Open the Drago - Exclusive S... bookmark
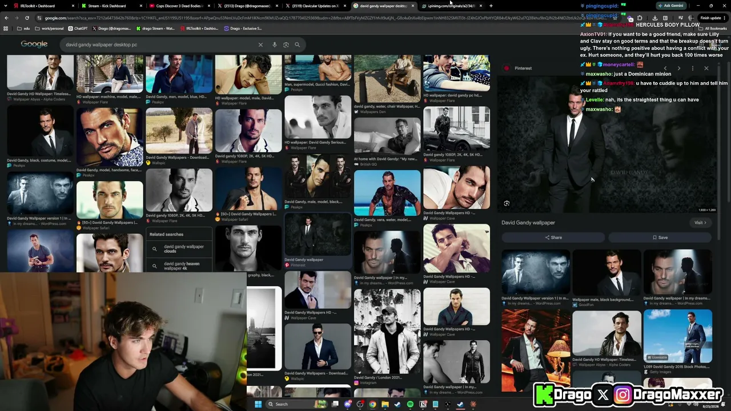This screenshot has height=411, width=731. coord(243,28)
